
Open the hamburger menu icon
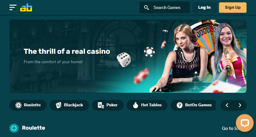(x=13, y=7)
